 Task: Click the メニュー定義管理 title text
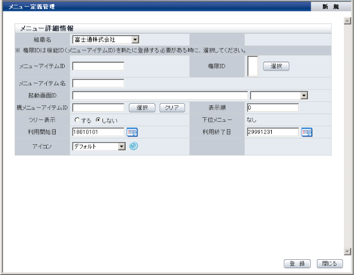pyautogui.click(x=32, y=7)
